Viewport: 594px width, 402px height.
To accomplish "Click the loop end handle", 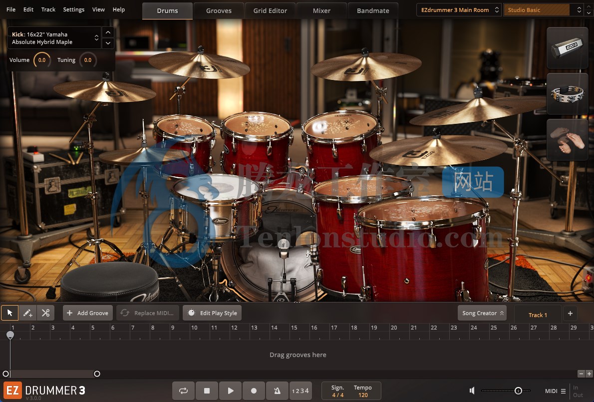I will click(x=97, y=374).
